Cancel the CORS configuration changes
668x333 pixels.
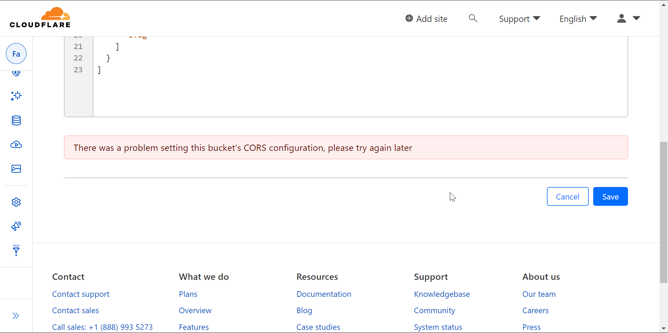(x=567, y=196)
